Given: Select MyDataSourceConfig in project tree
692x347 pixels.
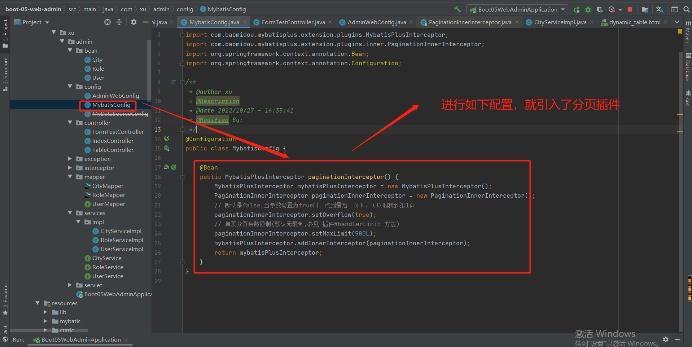Looking at the screenshot, I should [x=120, y=114].
